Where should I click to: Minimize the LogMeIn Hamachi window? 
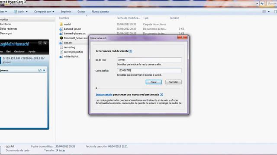40,43
